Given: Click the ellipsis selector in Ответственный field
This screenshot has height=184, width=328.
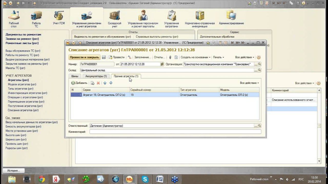Looking at the screenshot, I should (256, 126).
